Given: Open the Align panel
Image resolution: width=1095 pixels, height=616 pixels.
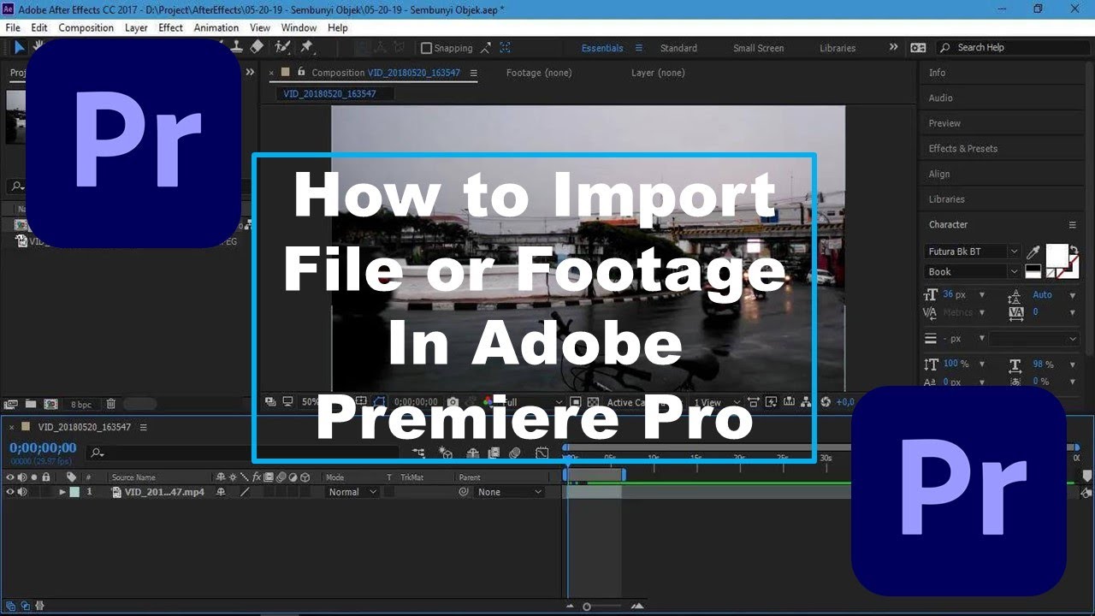Looking at the screenshot, I should pos(939,174).
